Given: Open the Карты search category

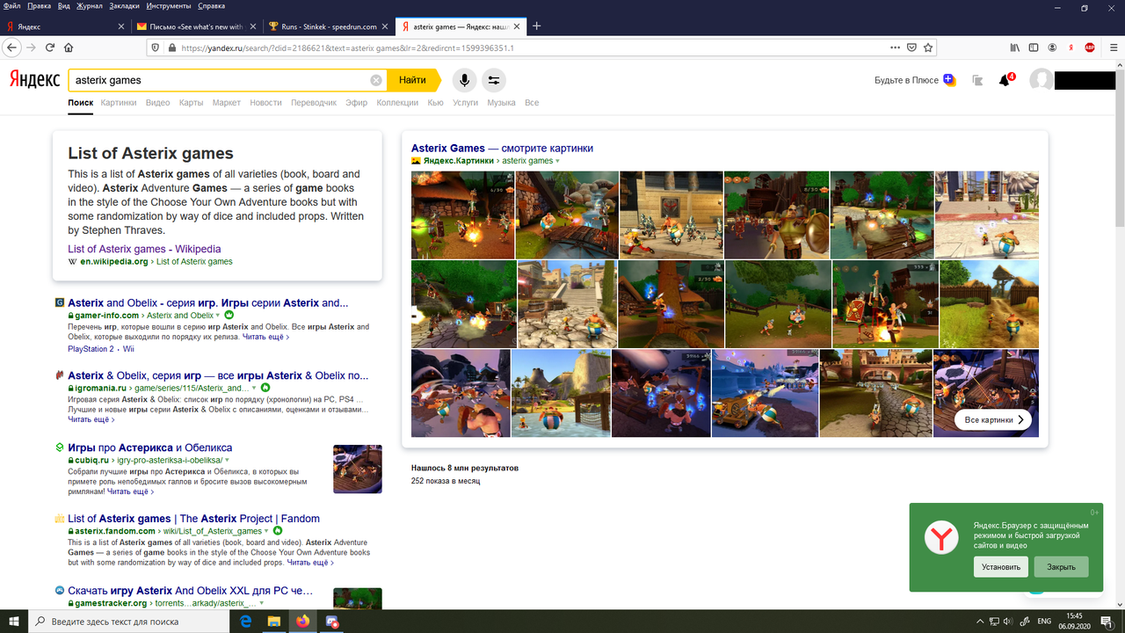Looking at the screenshot, I should pyautogui.click(x=191, y=103).
